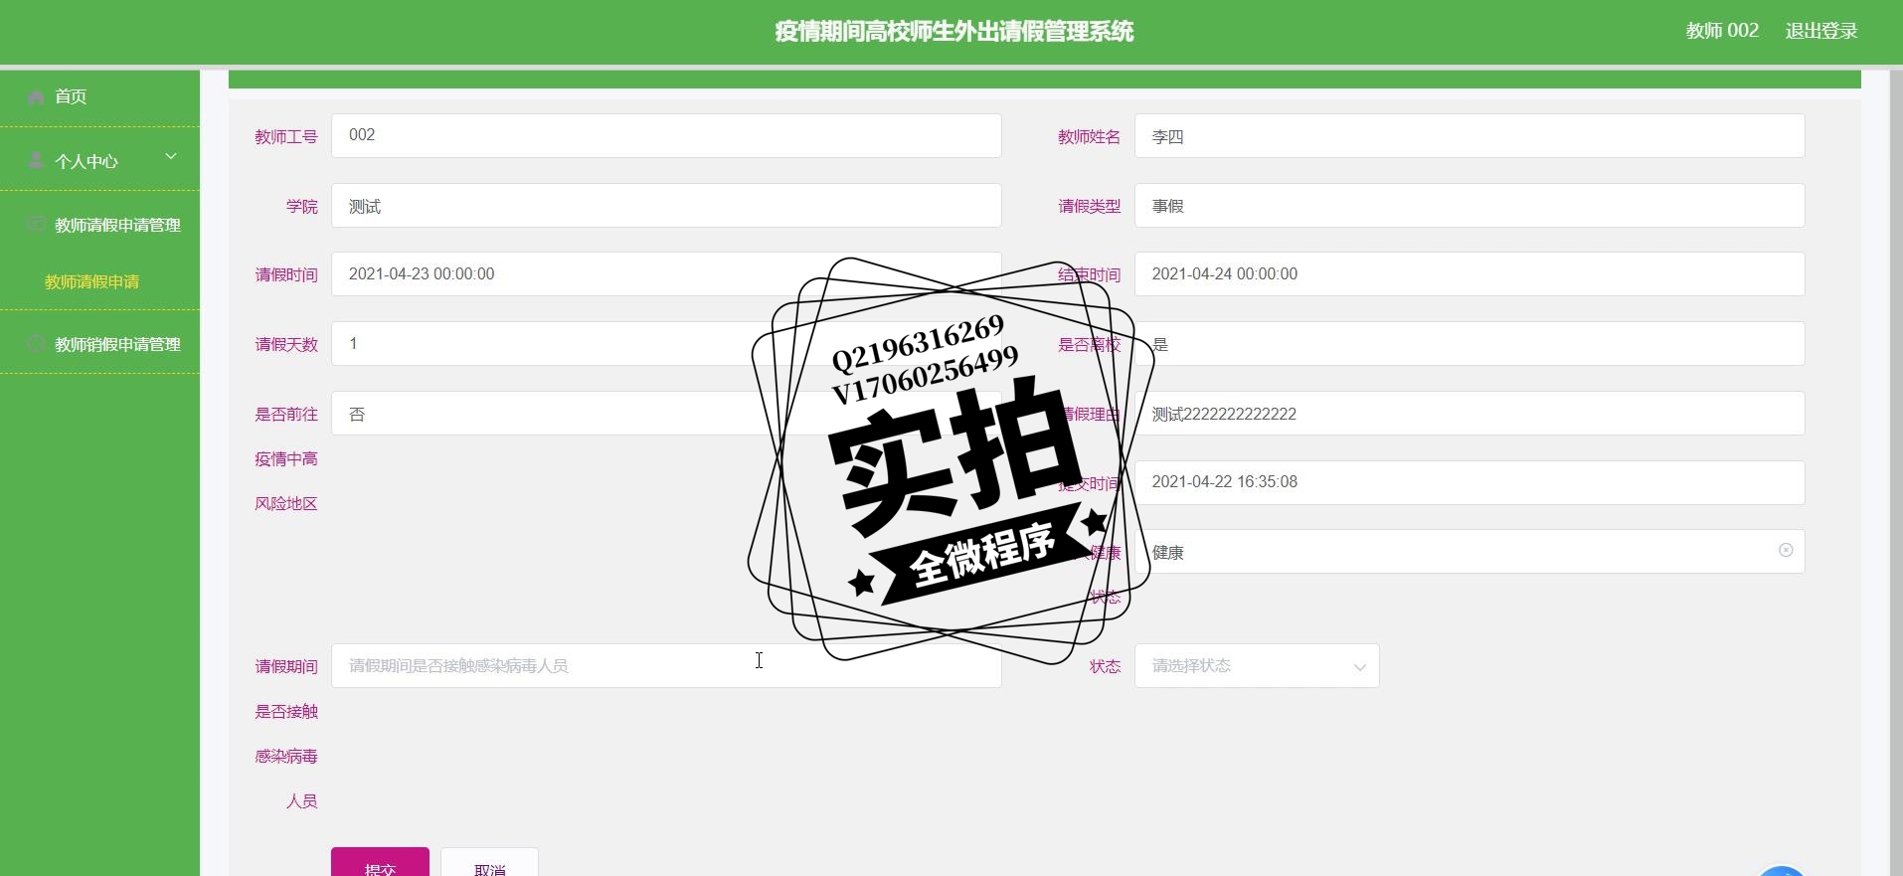Image resolution: width=1903 pixels, height=876 pixels.
Task: Click the 结束时间 field 2021-04-24
Action: tap(1470, 273)
